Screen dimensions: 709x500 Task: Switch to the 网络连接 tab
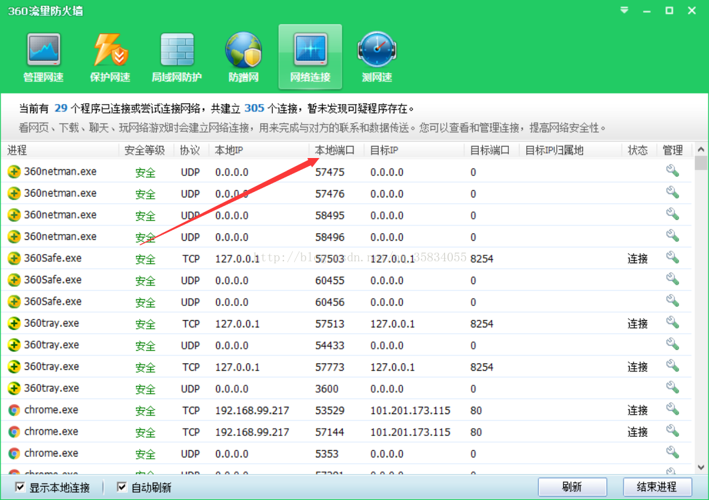pos(310,57)
